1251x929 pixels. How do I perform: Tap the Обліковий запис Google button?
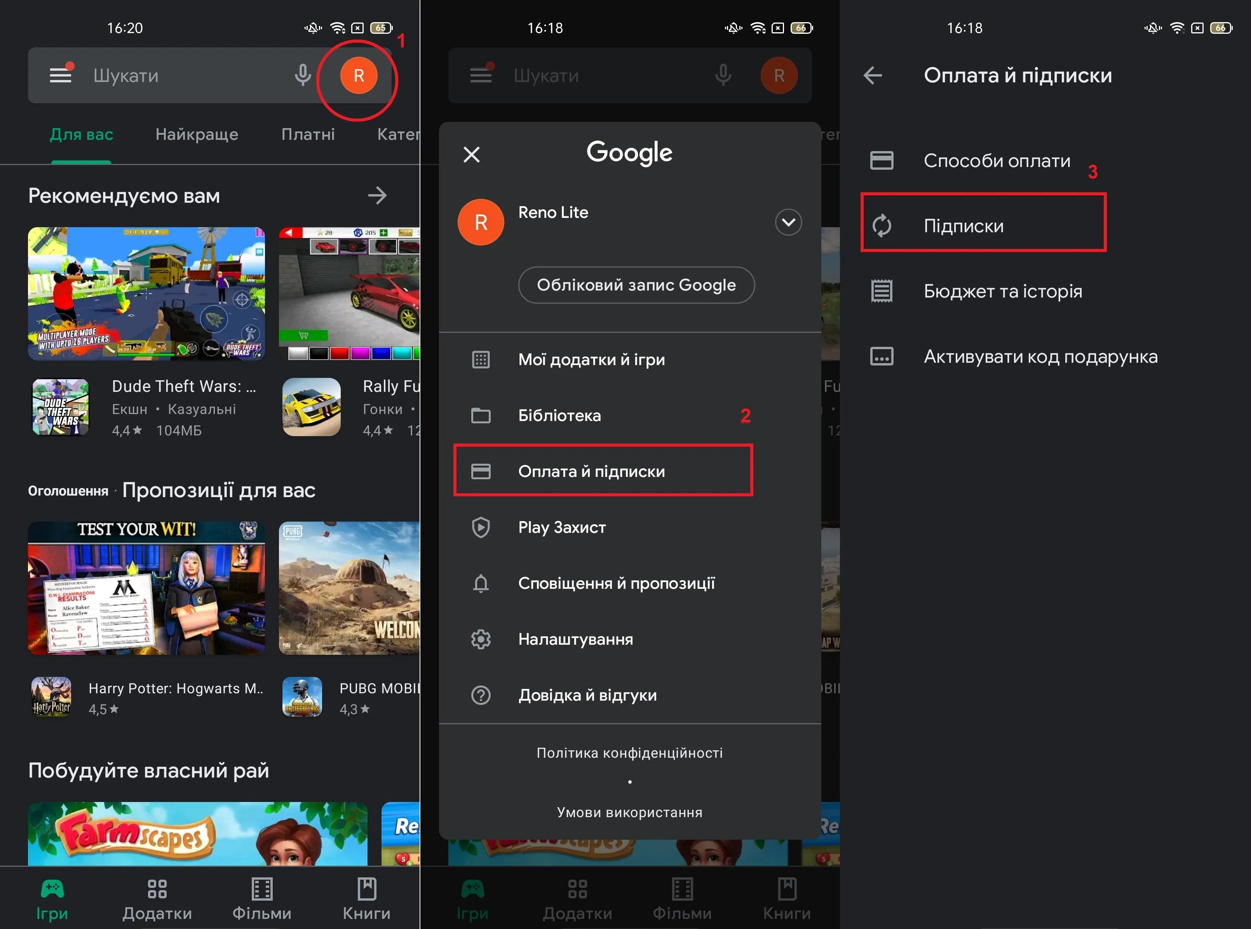point(636,285)
